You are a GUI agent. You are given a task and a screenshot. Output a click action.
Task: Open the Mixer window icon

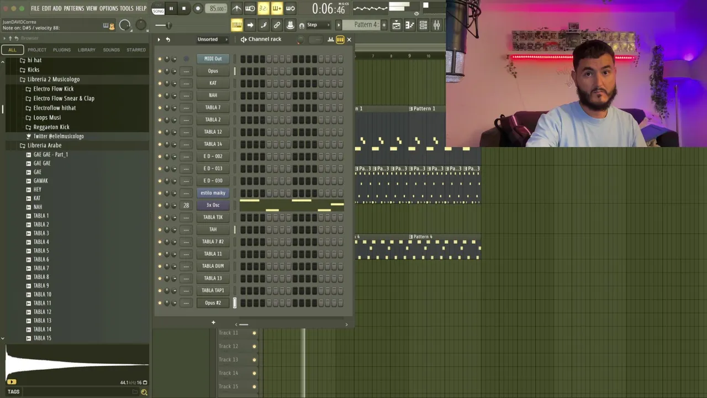click(x=436, y=25)
